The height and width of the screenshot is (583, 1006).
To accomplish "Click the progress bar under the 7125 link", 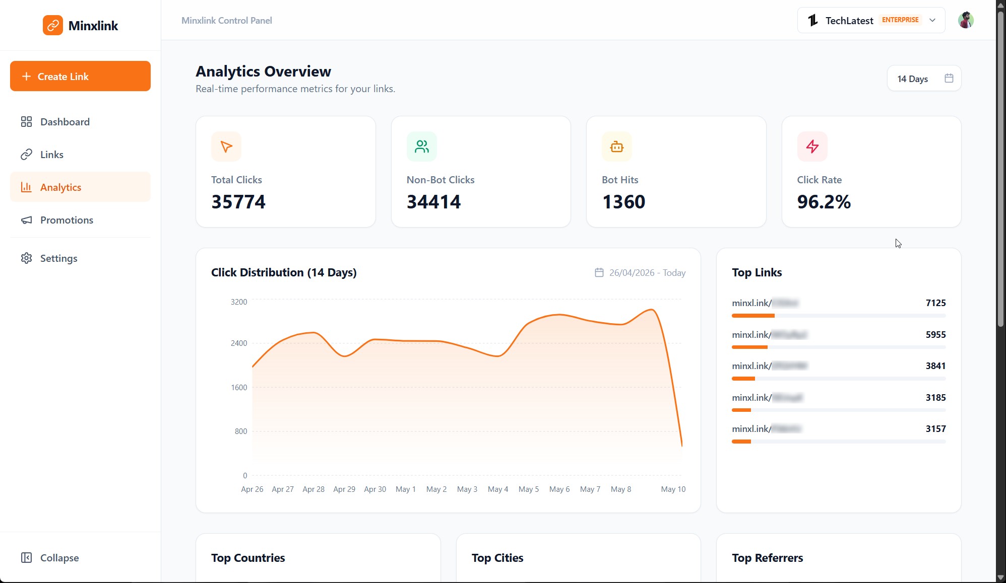I will (839, 316).
